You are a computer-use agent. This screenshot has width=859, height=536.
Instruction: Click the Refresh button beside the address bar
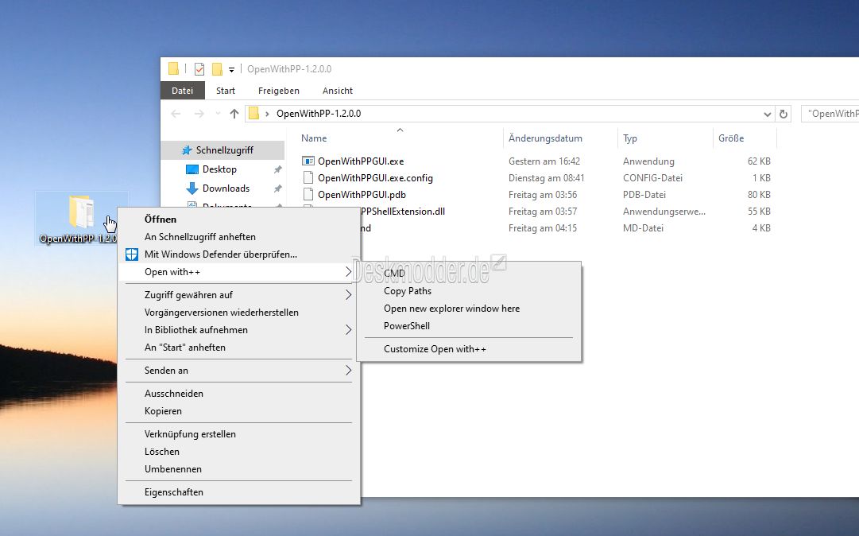pos(784,114)
